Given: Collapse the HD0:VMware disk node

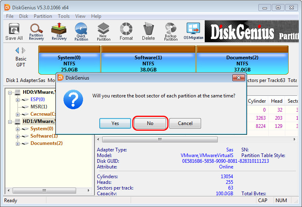Looking at the screenshot, I should [x=10, y=93].
